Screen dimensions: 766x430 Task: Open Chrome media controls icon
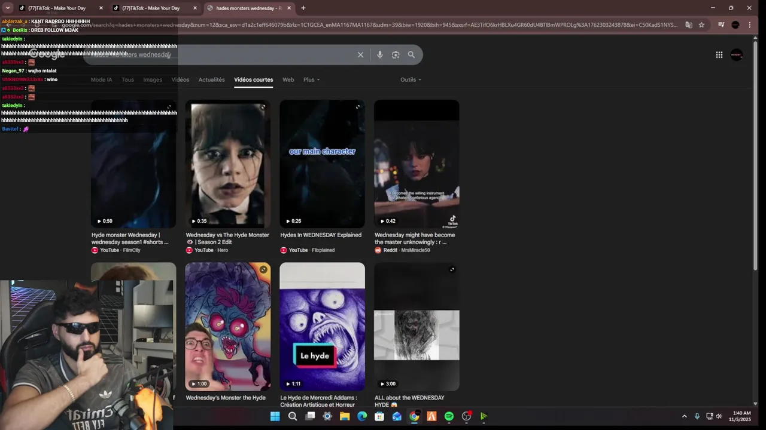pyautogui.click(x=721, y=24)
